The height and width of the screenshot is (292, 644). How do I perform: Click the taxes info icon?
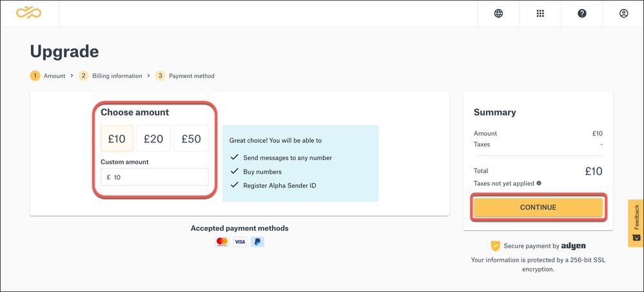coord(539,184)
